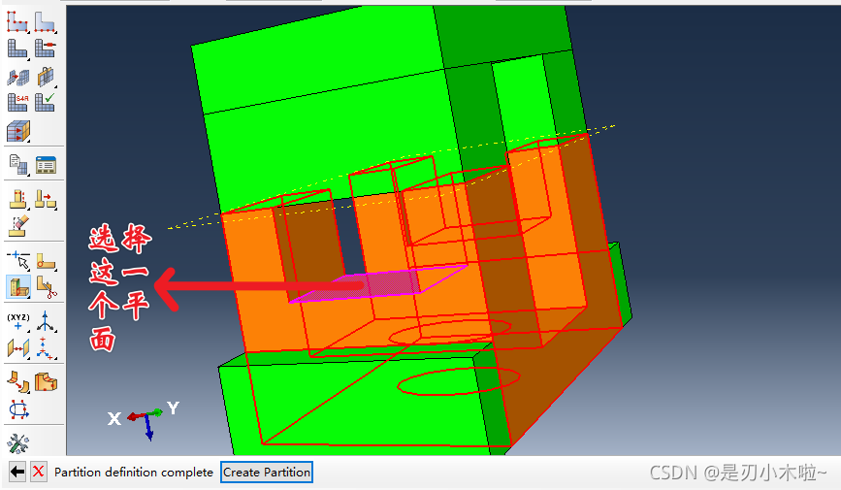Click the Create Datum Point XYZ icon
841x490 pixels.
(x=17, y=321)
